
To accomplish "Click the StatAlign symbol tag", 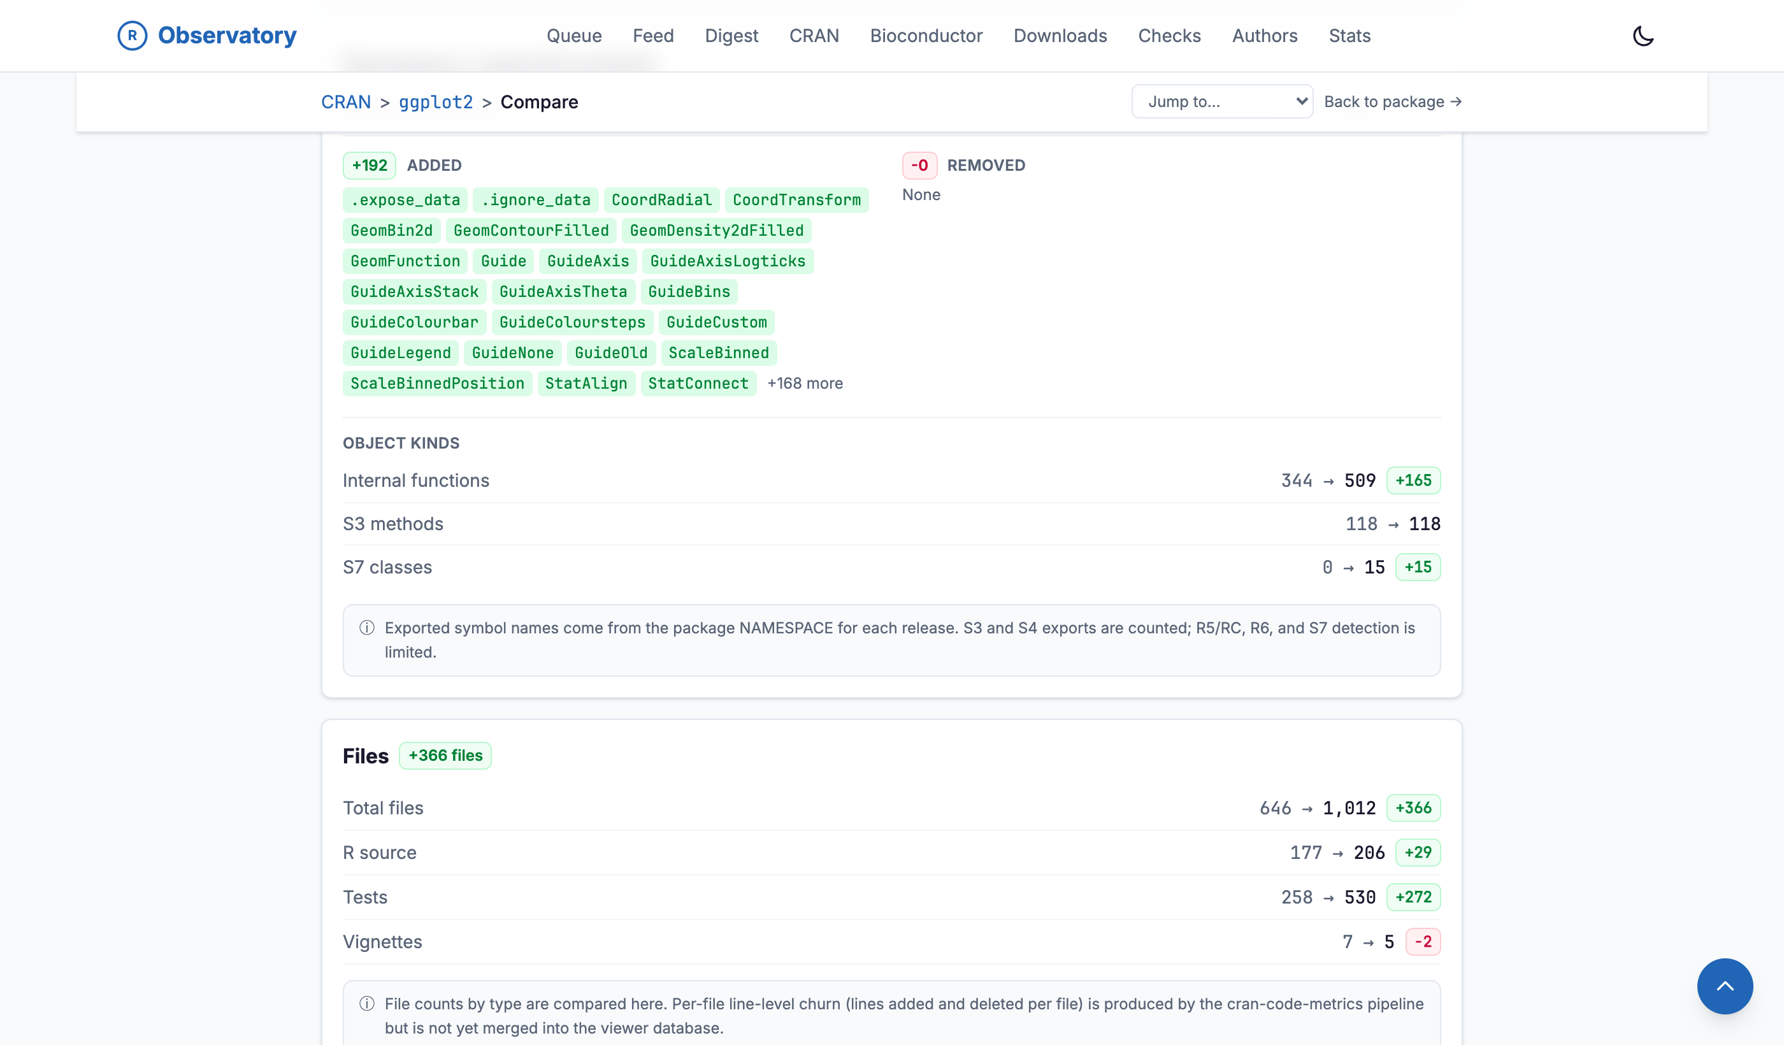I will pos(586,383).
